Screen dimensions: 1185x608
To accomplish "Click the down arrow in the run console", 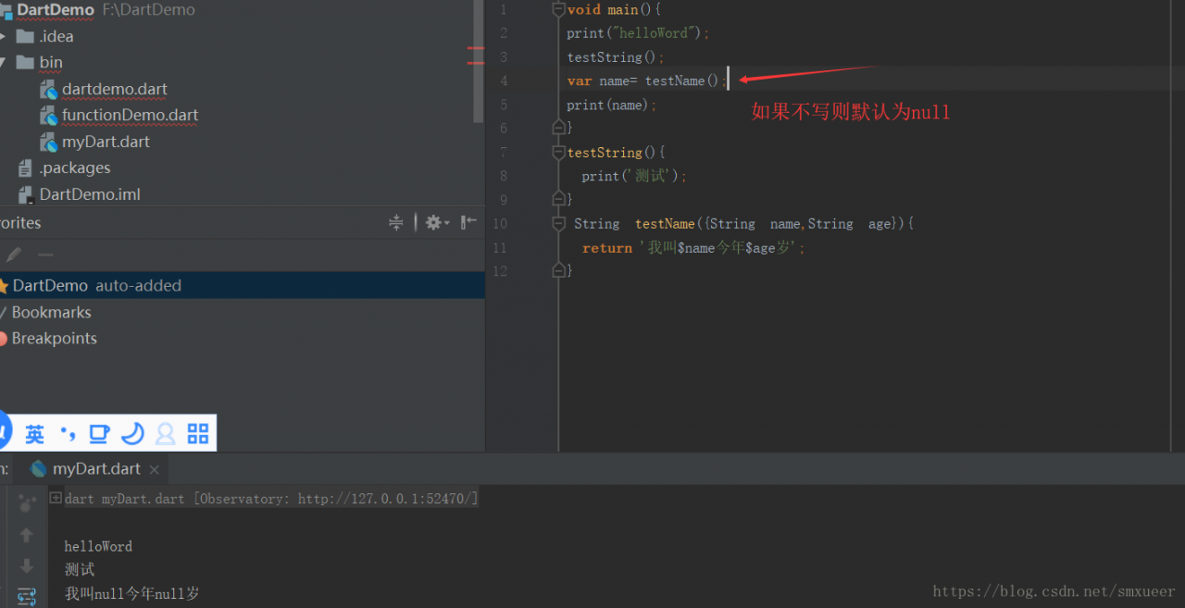I will coord(26,565).
